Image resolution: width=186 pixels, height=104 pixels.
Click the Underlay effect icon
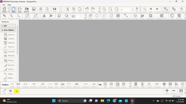pyautogui.click(x=136, y=85)
